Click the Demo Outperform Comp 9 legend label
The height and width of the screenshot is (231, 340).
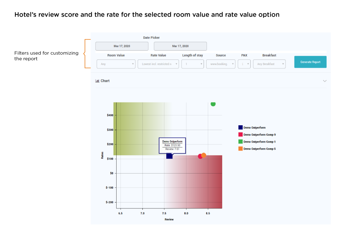[x=260, y=135]
